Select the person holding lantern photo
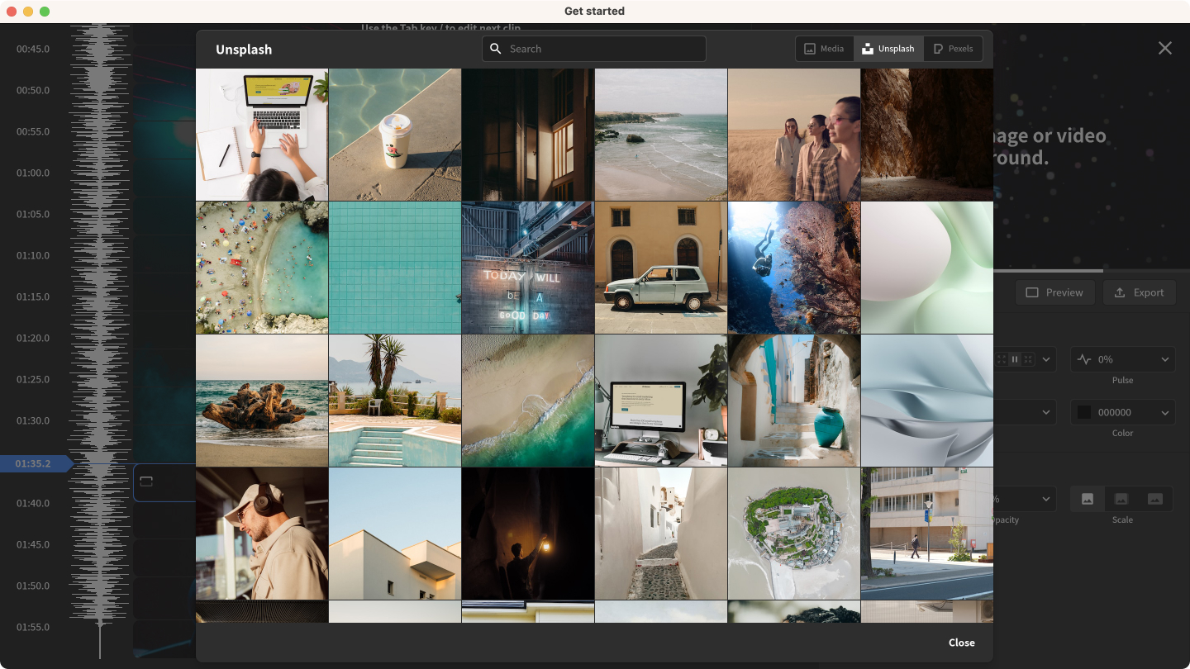Viewport: 1190px width, 669px height. 528,534
